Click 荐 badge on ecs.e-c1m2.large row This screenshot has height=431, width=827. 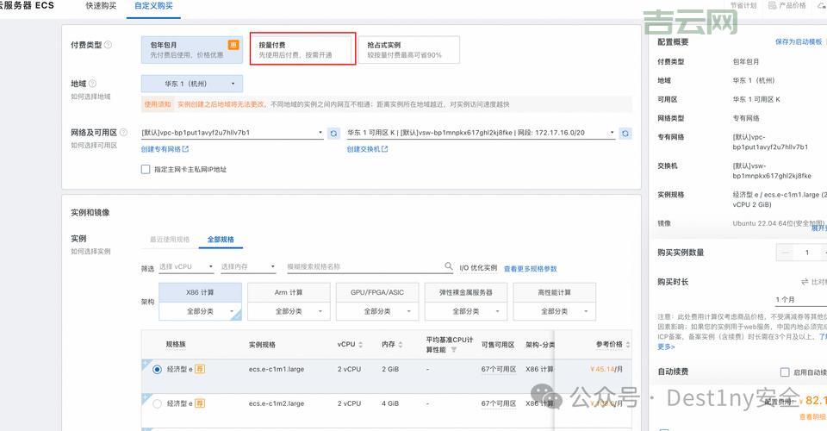point(199,403)
